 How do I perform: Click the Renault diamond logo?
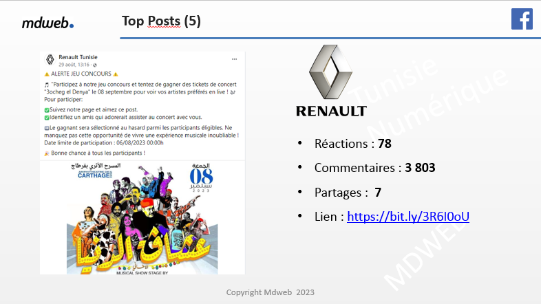coord(330,72)
